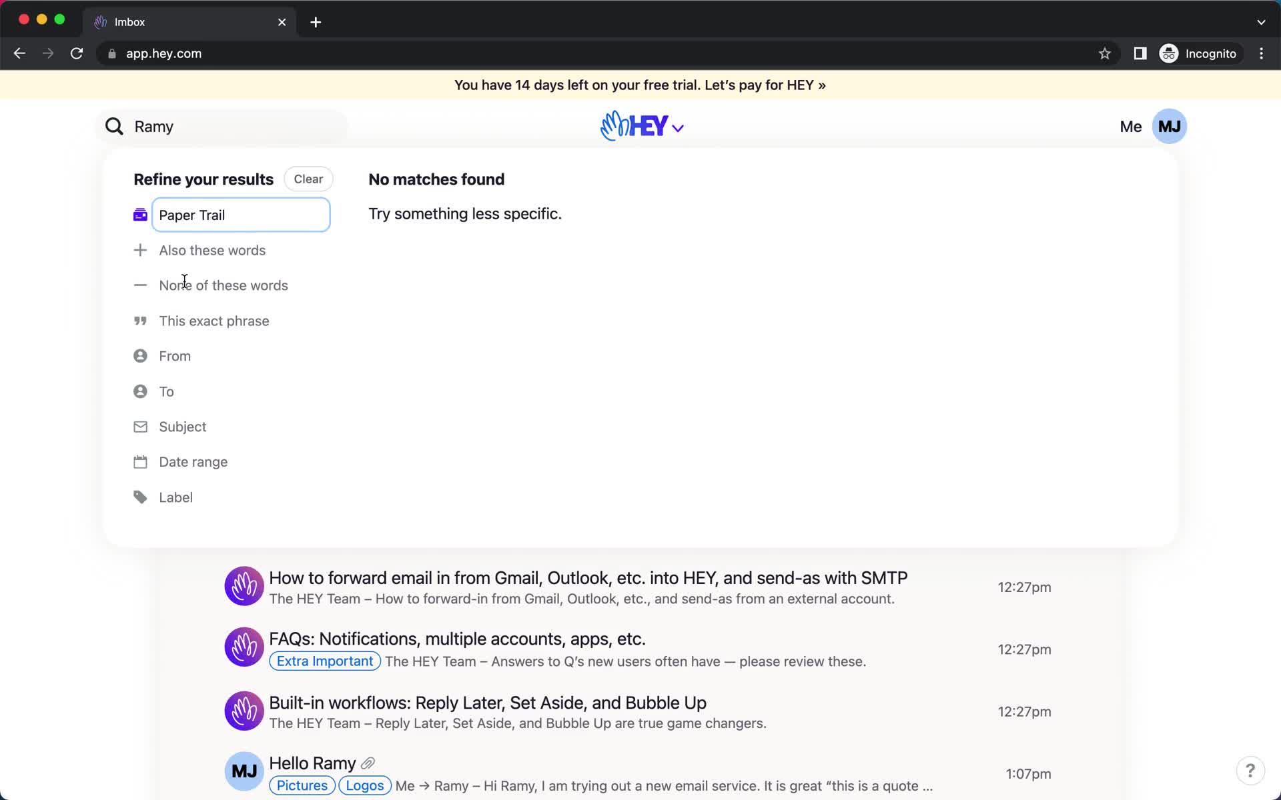Click the Paper Trail box icon
Image resolution: width=1281 pixels, height=800 pixels.
tap(140, 215)
